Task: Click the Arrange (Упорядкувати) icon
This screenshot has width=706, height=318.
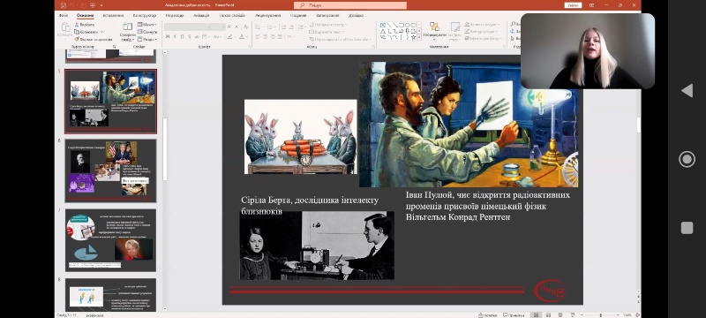Action: pos(434,26)
